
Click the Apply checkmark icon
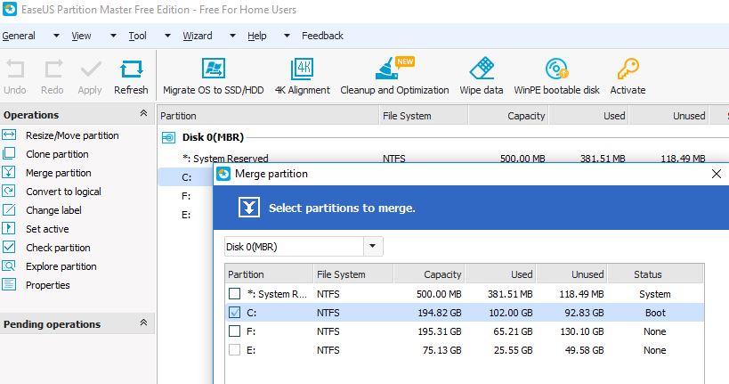[x=91, y=69]
